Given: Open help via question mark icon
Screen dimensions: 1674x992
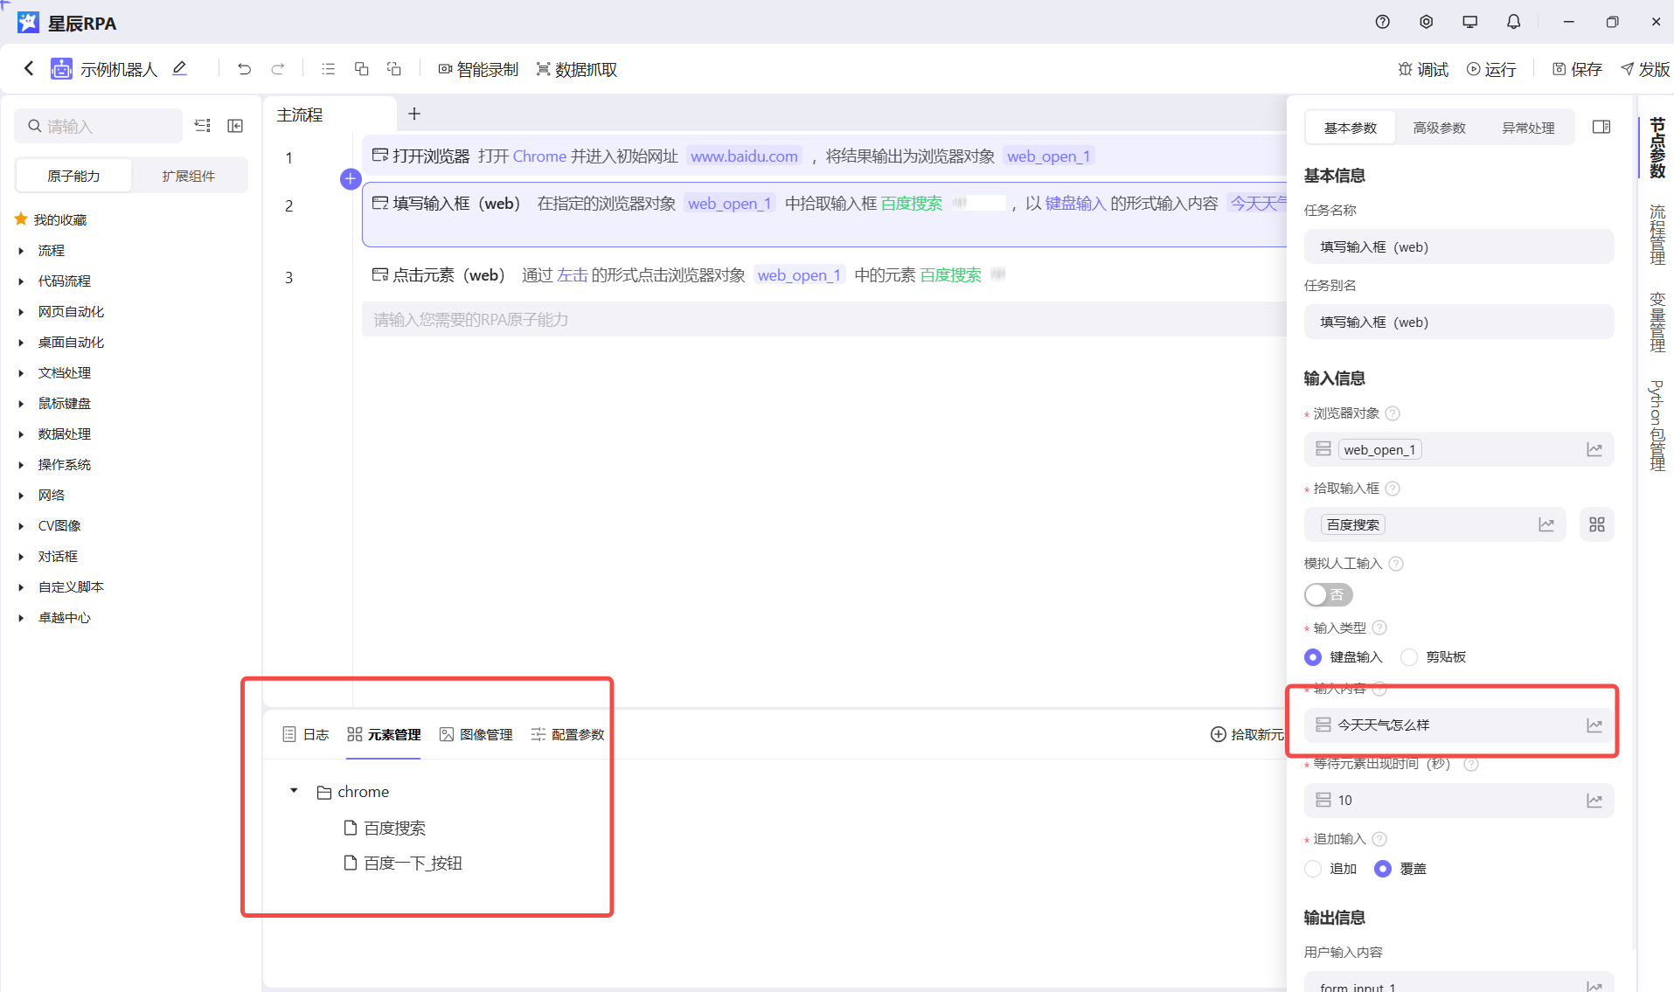Looking at the screenshot, I should 1382,22.
